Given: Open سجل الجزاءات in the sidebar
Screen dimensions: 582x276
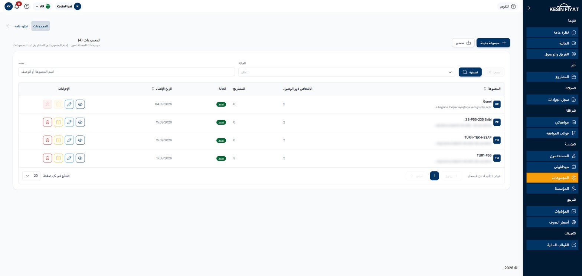Looking at the screenshot, I should [552, 100].
